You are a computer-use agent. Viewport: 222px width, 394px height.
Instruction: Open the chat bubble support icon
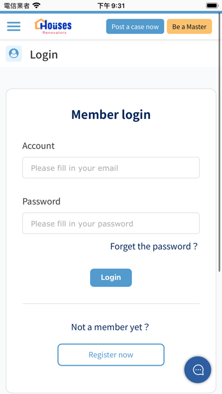[198, 370]
